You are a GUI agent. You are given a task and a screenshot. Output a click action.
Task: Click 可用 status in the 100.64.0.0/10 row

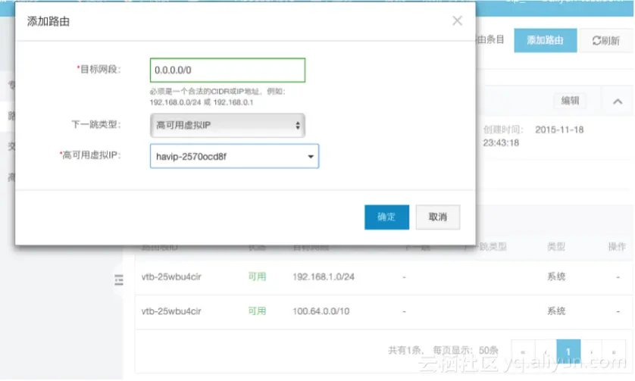coord(257,311)
